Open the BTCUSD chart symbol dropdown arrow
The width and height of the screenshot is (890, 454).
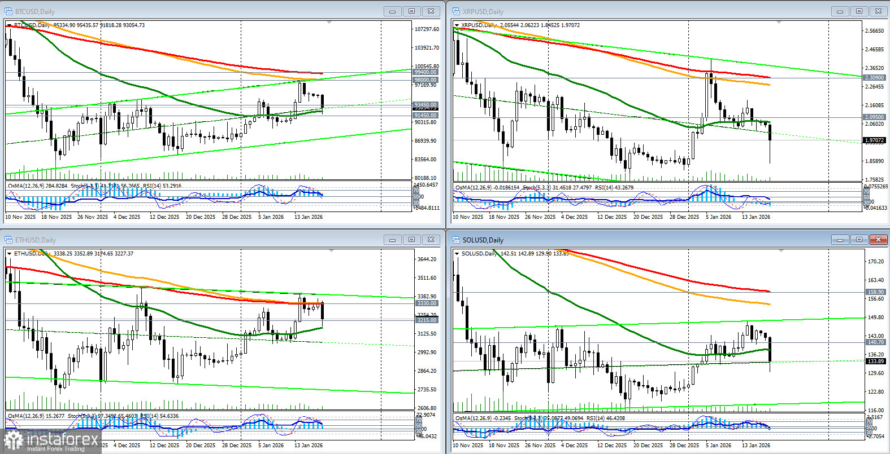click(x=9, y=25)
